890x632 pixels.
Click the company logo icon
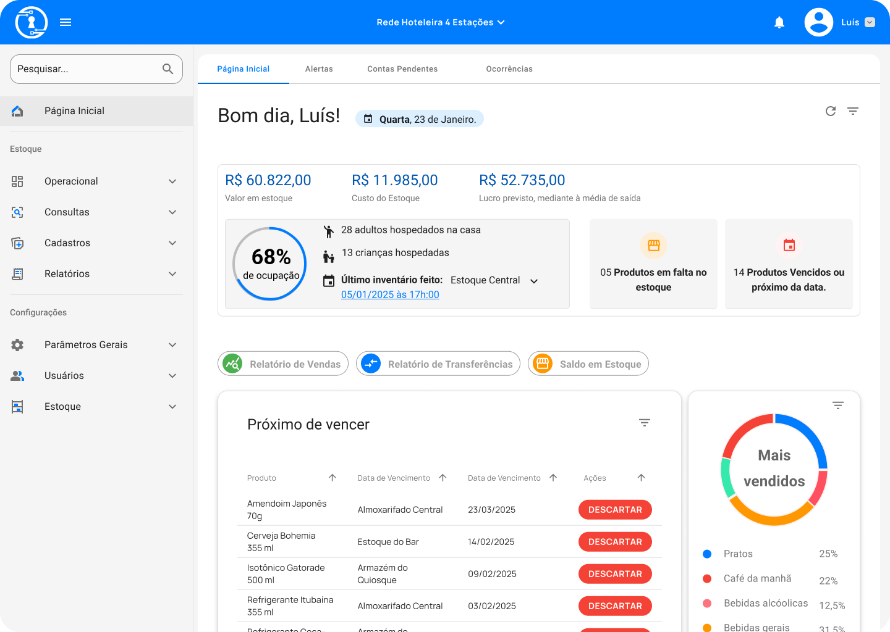point(31,22)
